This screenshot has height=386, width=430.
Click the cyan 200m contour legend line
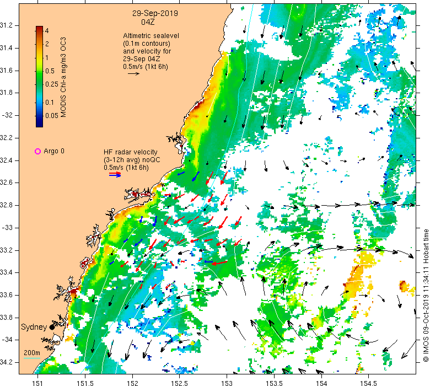pyautogui.click(x=32, y=358)
